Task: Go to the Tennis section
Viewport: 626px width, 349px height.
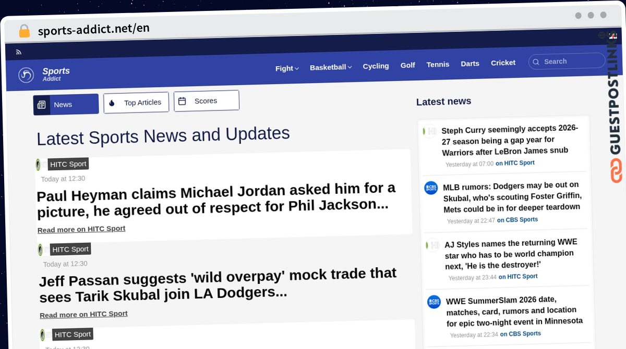Action: point(438,65)
